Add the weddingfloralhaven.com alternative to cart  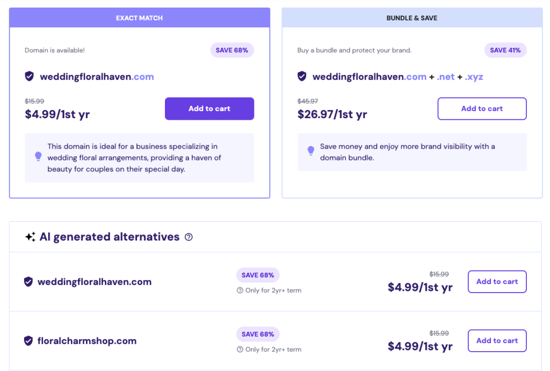click(497, 281)
